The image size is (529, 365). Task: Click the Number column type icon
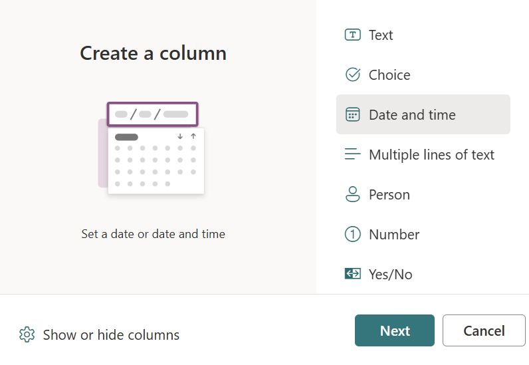click(x=352, y=235)
